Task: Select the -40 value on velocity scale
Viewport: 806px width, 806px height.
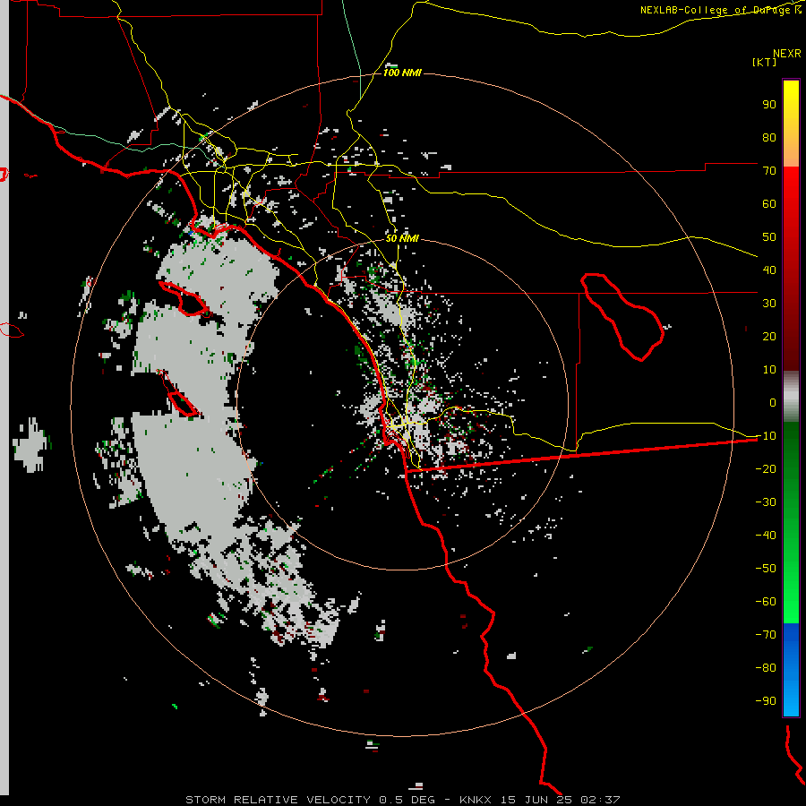Action: pos(766,536)
